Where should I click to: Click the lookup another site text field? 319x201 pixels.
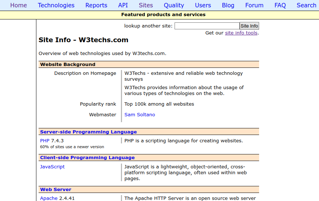(207, 26)
